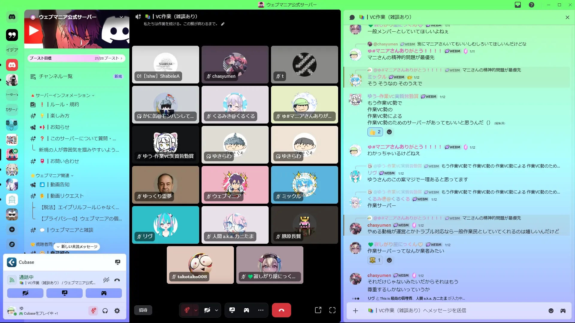
Task: Open the activities game controller icon in call bar
Action: (x=246, y=310)
